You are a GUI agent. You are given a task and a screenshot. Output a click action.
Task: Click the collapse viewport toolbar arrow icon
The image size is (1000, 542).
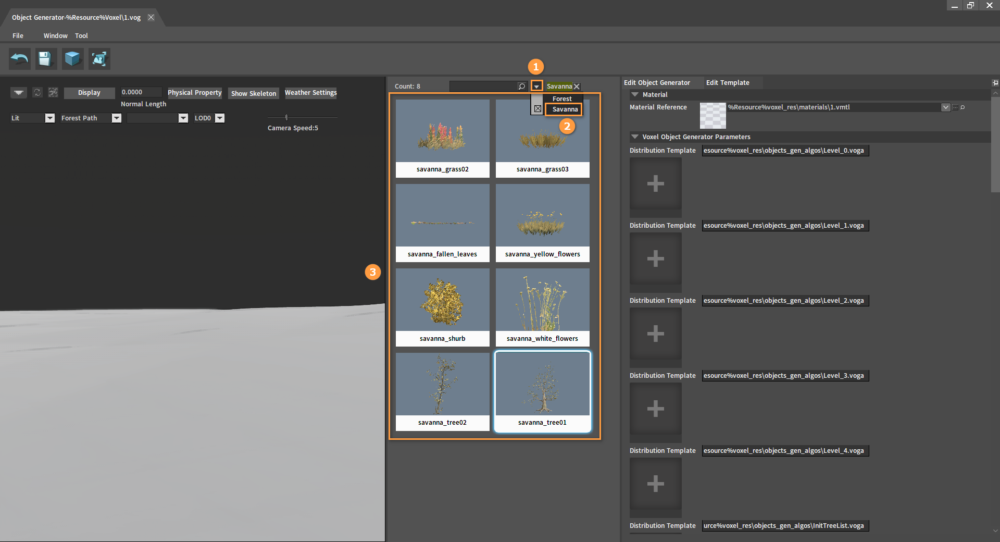pos(19,93)
